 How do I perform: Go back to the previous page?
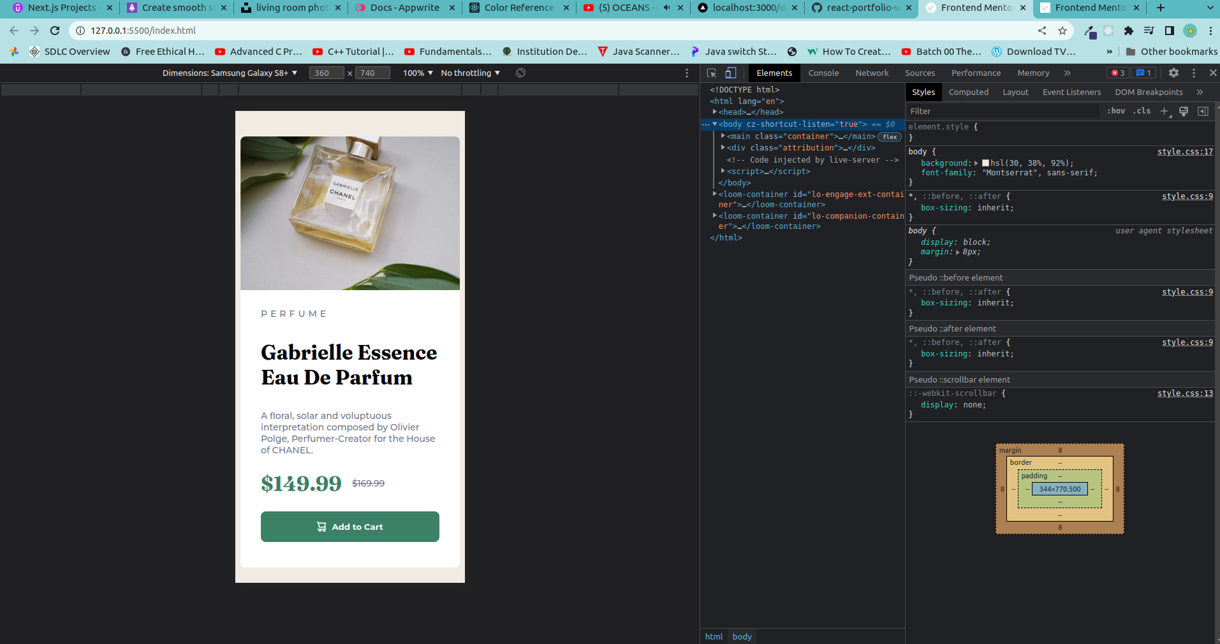coord(14,31)
